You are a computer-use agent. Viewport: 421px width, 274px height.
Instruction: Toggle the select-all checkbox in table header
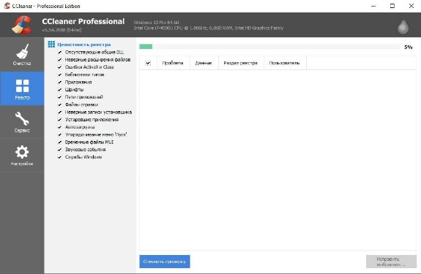click(148, 64)
